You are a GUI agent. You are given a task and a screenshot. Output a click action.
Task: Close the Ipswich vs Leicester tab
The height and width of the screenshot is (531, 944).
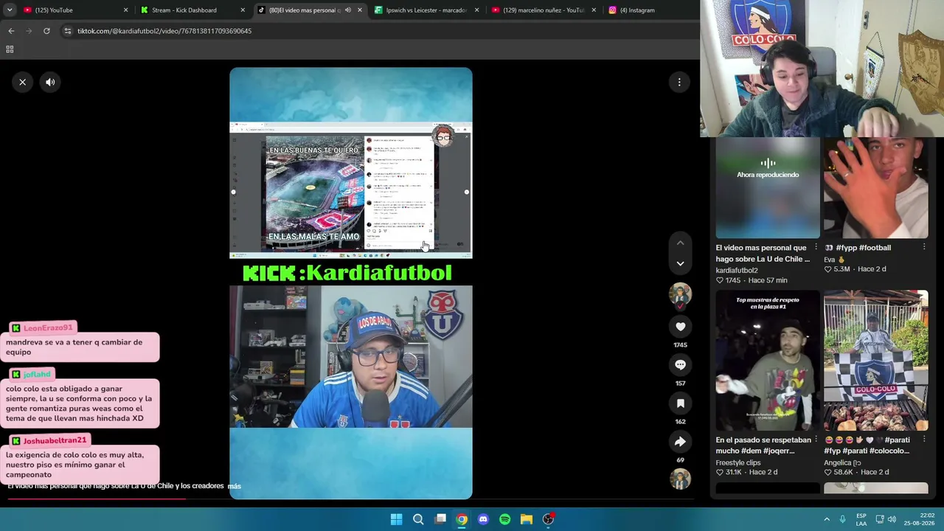(477, 10)
